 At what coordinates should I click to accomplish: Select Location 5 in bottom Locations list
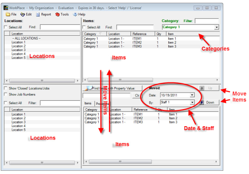pos(42,130)
